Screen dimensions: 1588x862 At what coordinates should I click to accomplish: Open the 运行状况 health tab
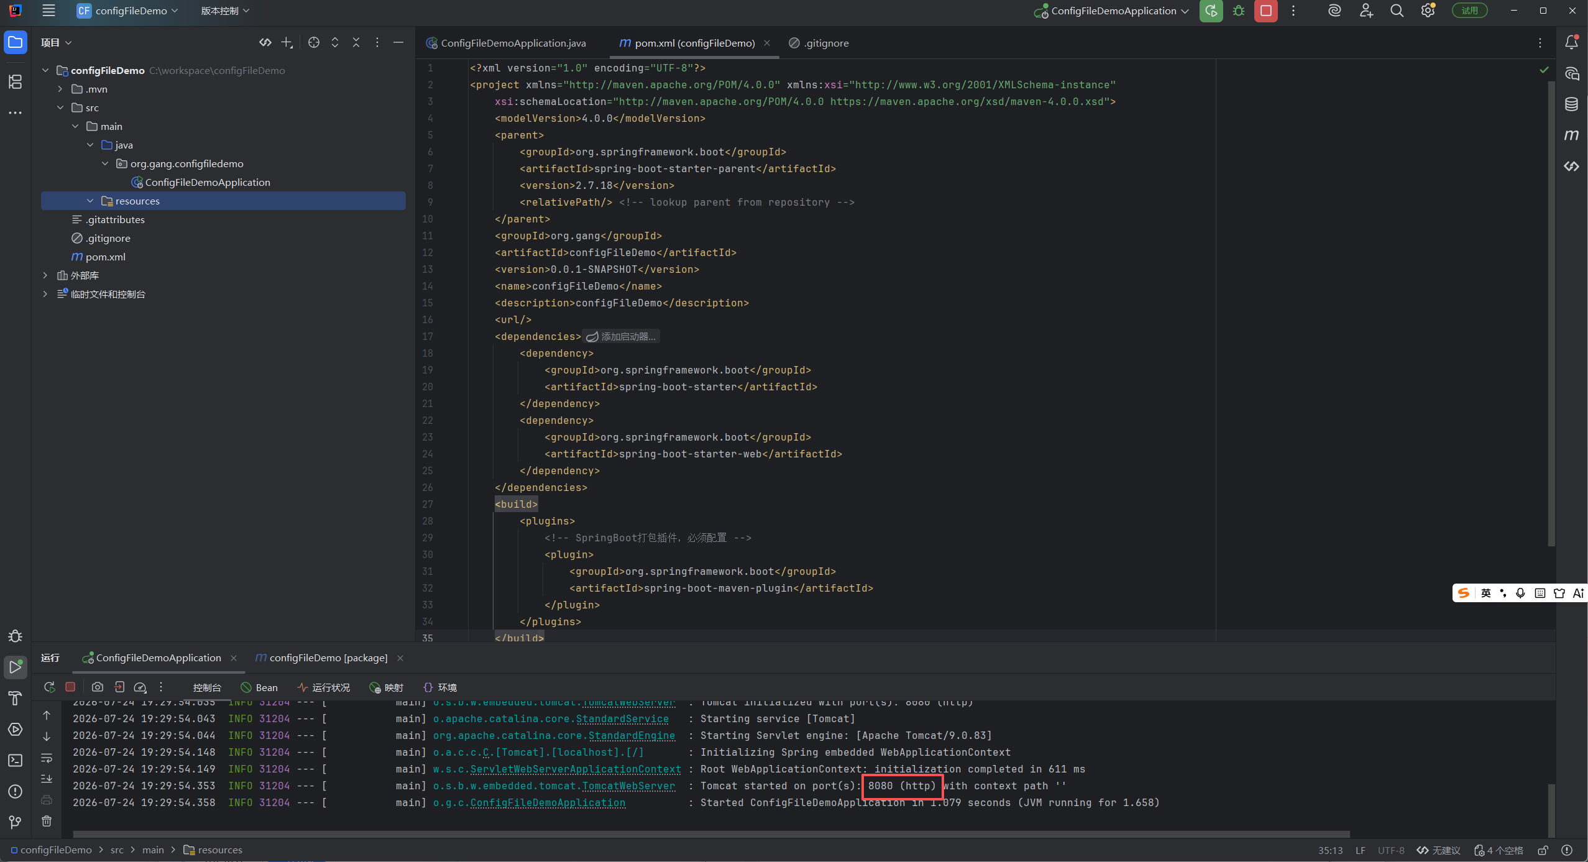click(x=324, y=687)
